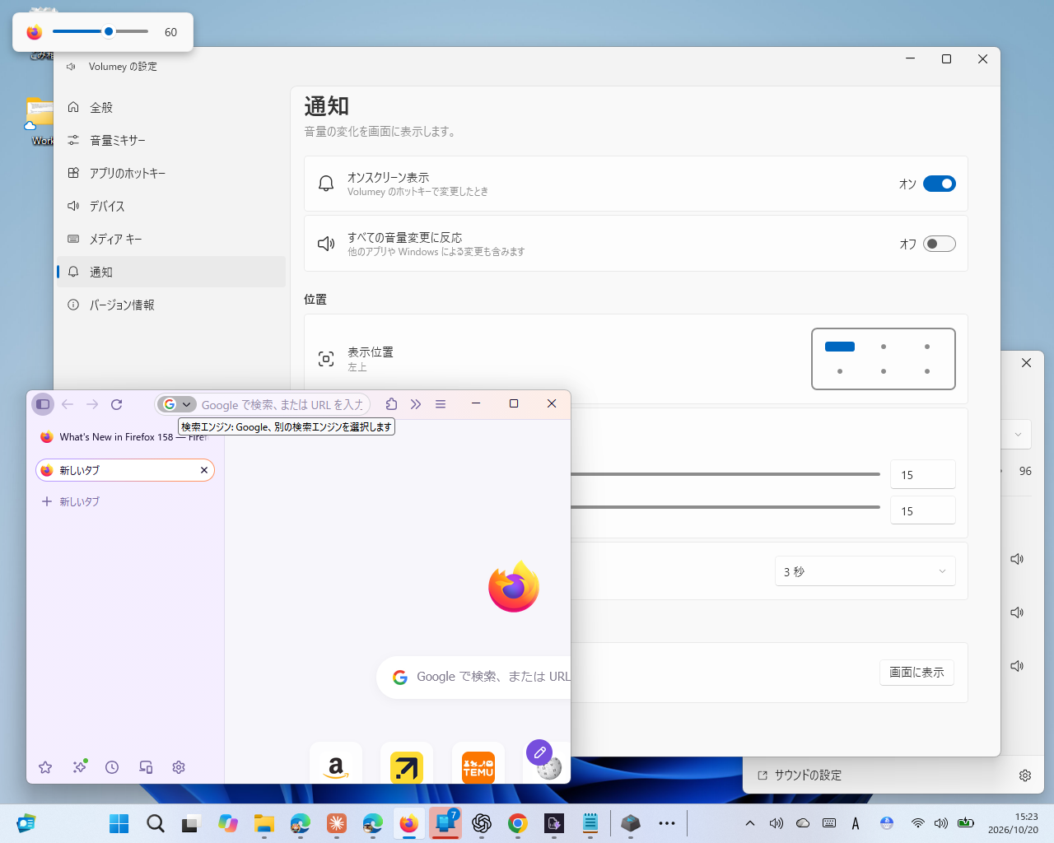Screen dimensions: 1054x843
Task: Expand the 3 秒 duration dropdown
Action: click(x=865, y=571)
